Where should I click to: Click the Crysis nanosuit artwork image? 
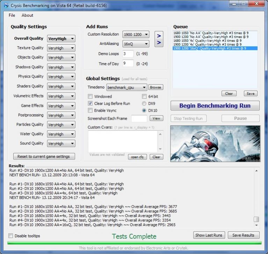(215, 143)
